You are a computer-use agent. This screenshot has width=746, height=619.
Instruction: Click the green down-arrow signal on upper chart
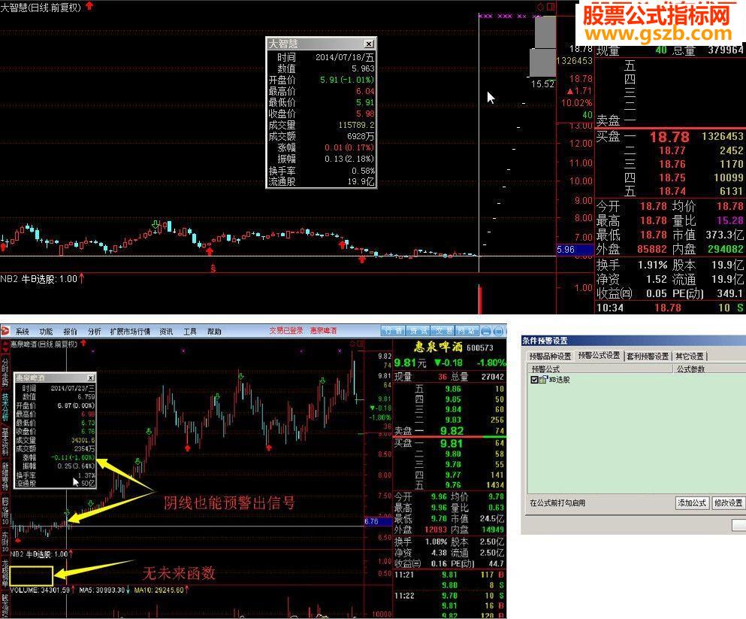pyautogui.click(x=155, y=225)
